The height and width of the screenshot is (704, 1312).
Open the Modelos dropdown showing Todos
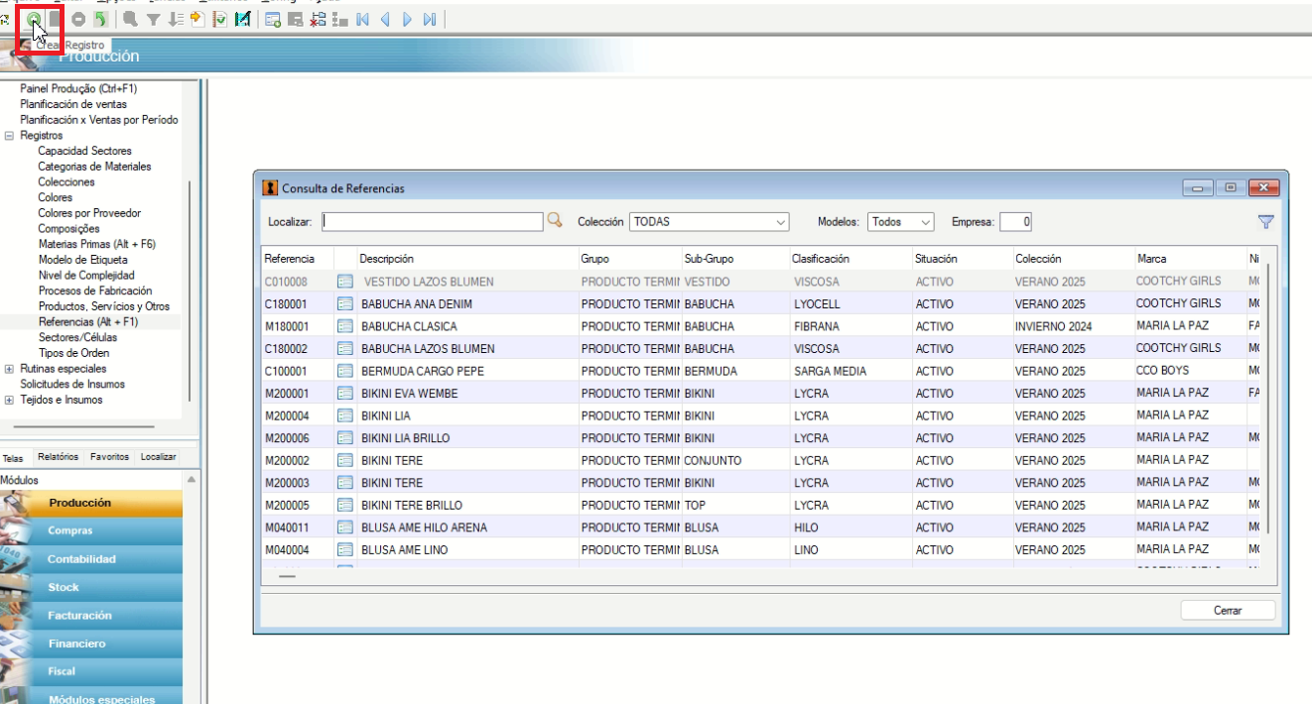click(901, 222)
